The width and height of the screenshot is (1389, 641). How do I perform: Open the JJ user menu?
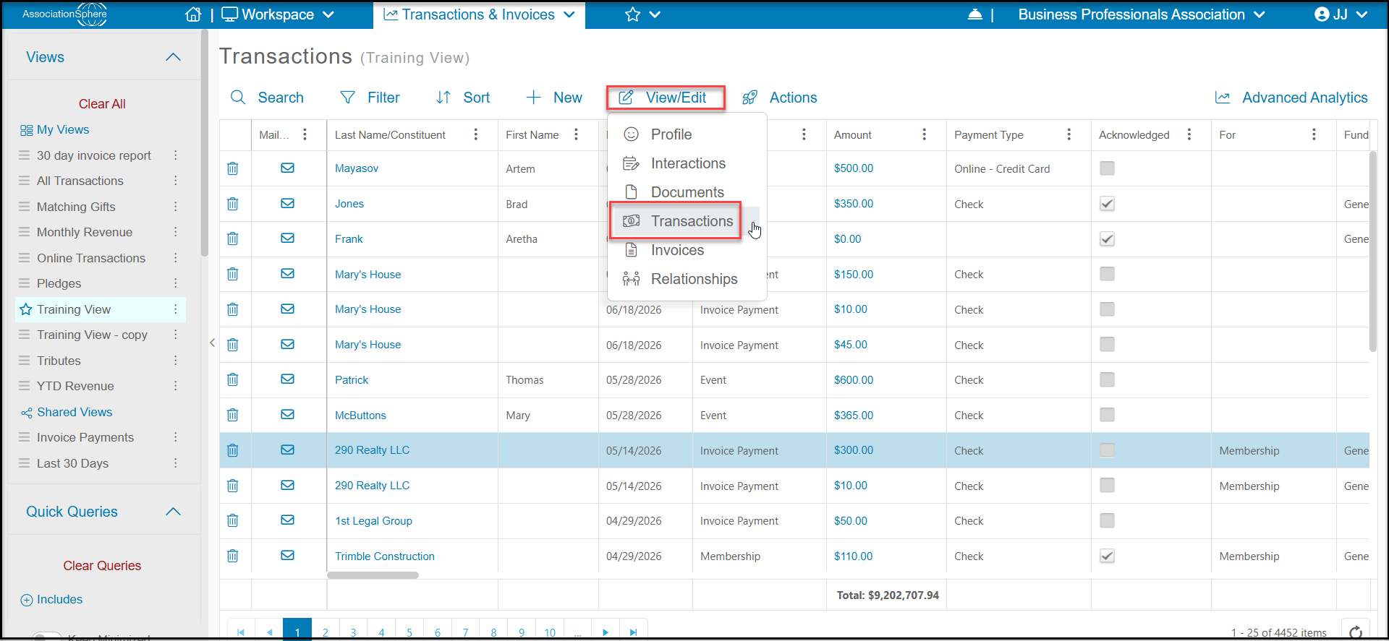(x=1341, y=14)
